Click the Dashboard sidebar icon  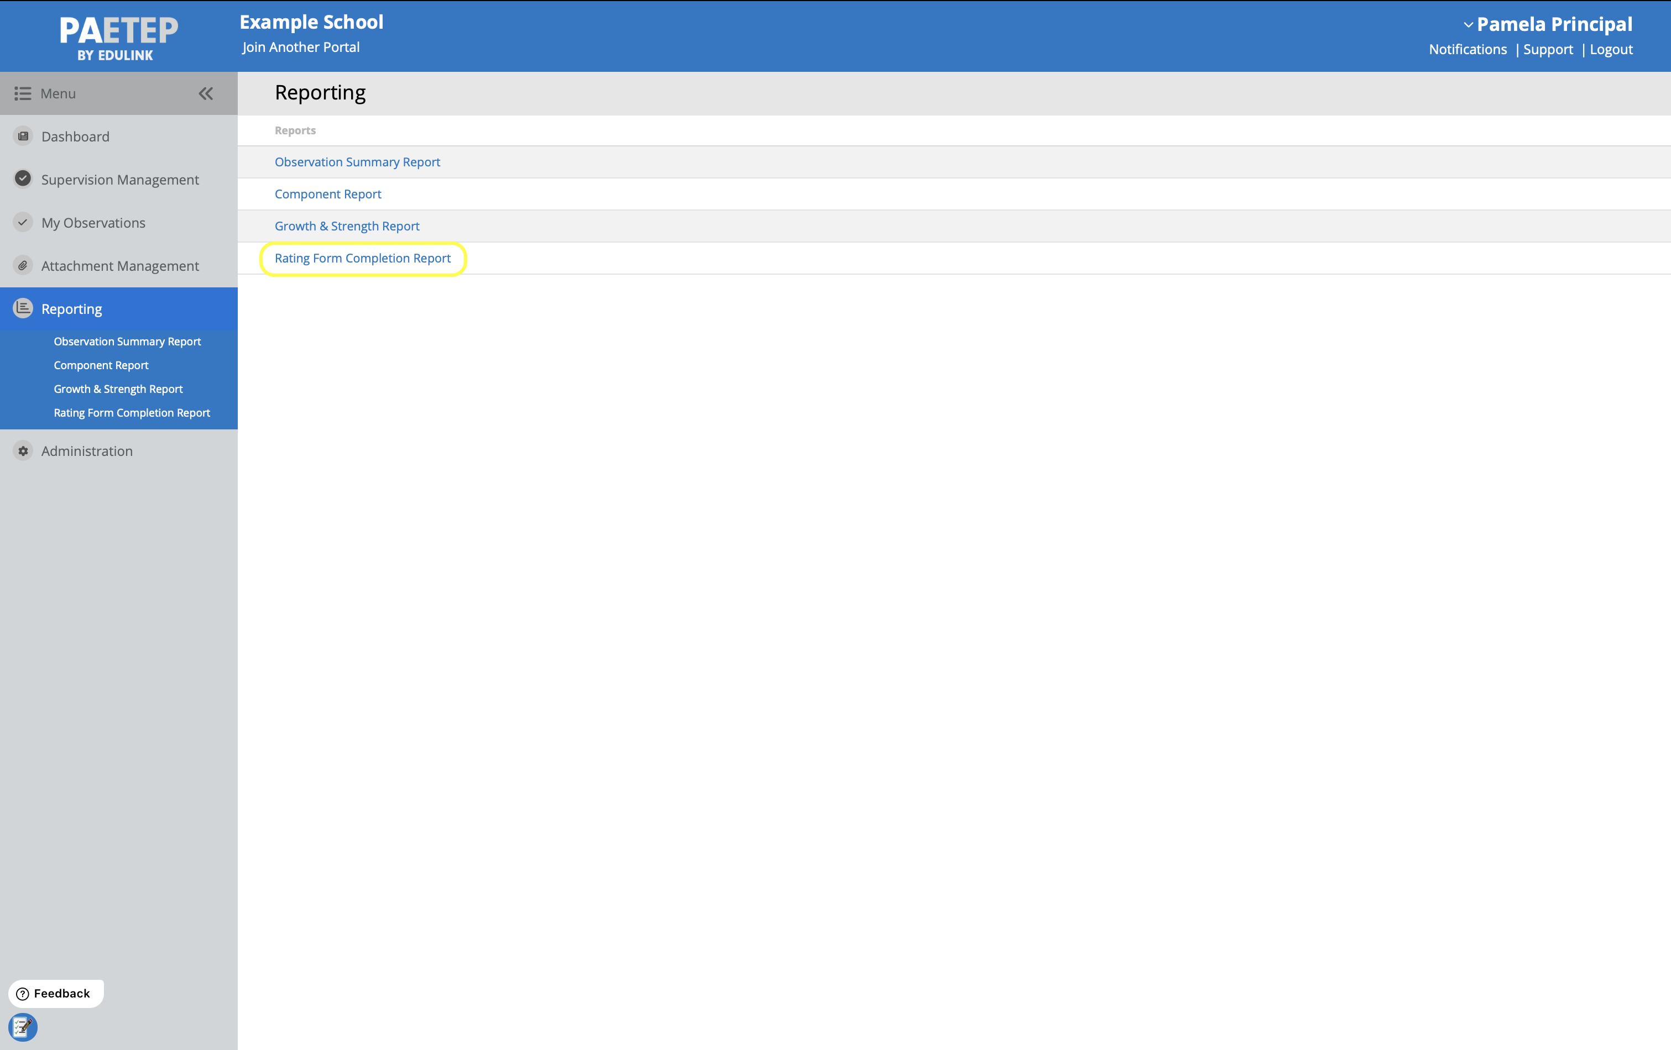tap(23, 136)
